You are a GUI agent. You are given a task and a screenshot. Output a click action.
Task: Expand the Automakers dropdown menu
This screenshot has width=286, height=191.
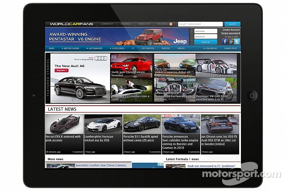point(94,48)
